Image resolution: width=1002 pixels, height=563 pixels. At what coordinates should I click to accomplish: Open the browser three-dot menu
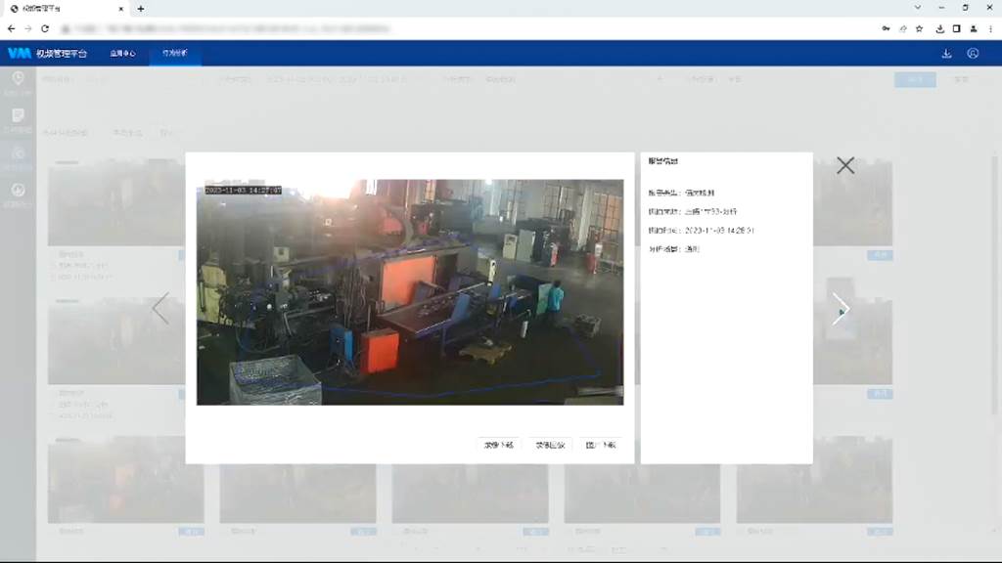click(991, 28)
